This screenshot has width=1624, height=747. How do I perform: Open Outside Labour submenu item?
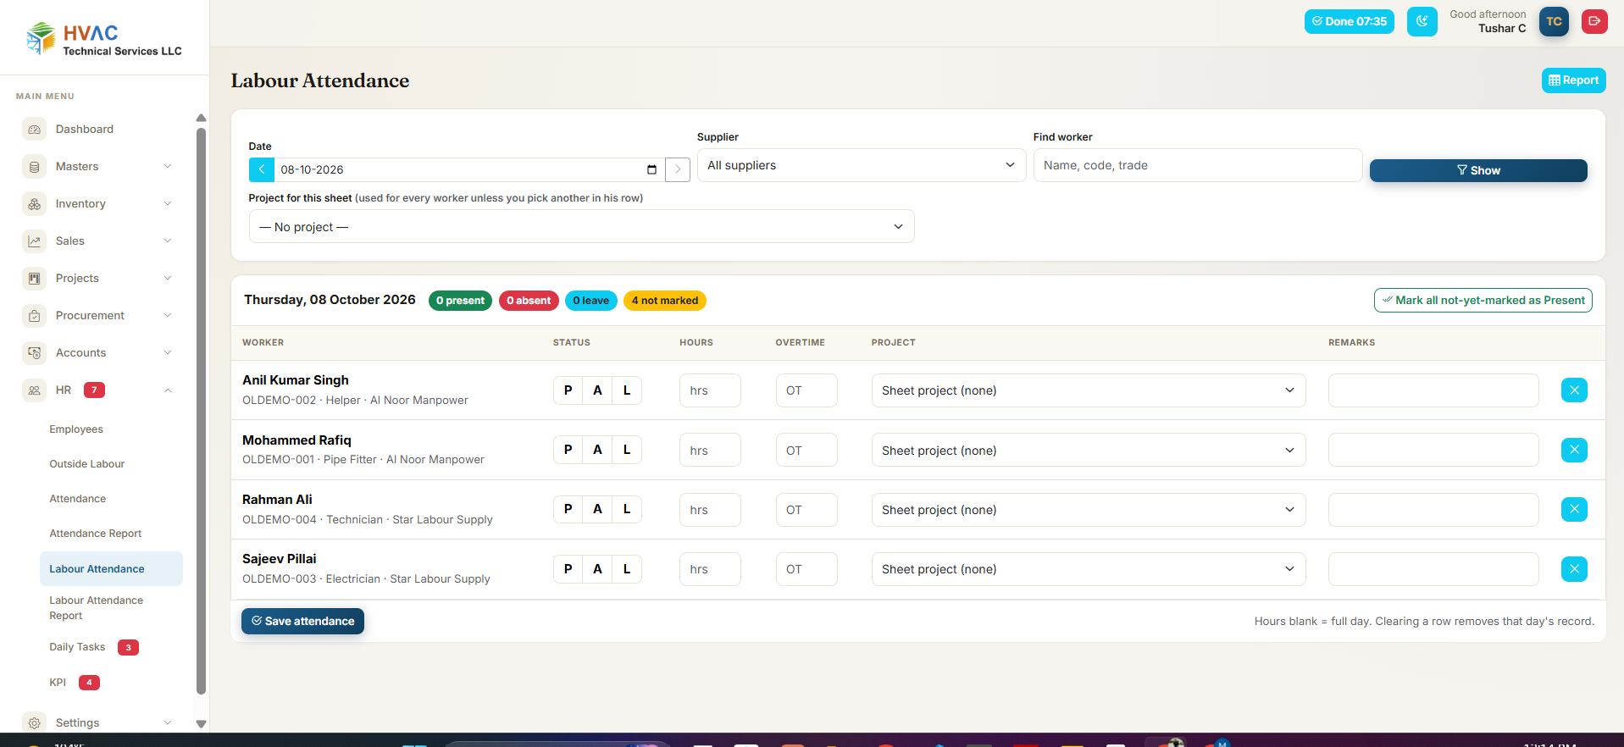pyautogui.click(x=86, y=464)
